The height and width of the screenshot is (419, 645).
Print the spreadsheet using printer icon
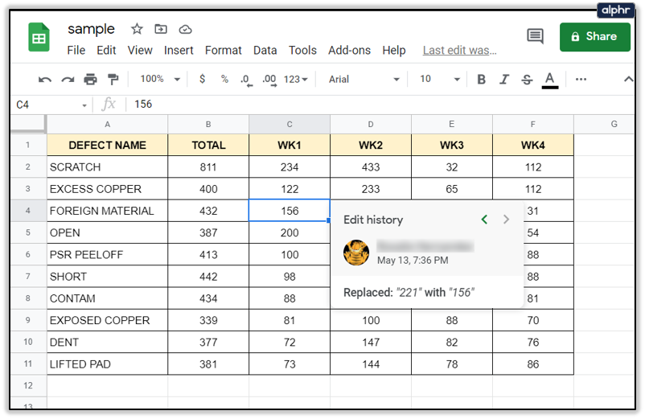[90, 80]
